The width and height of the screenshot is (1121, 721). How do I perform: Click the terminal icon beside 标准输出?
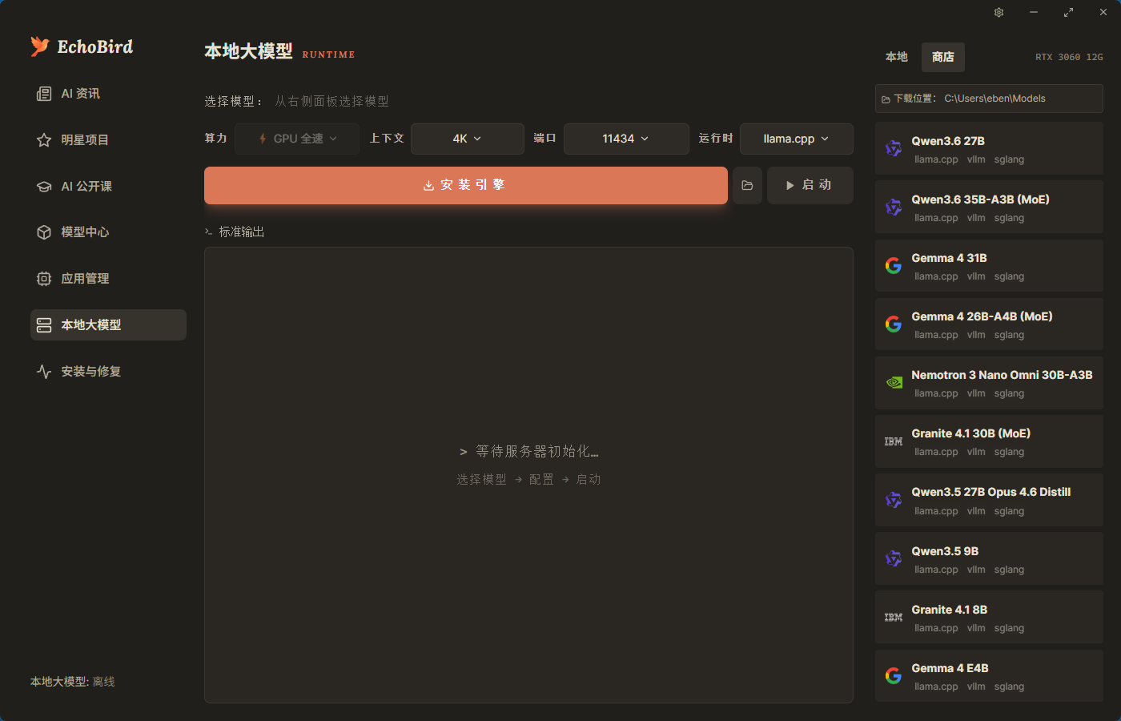pos(209,232)
